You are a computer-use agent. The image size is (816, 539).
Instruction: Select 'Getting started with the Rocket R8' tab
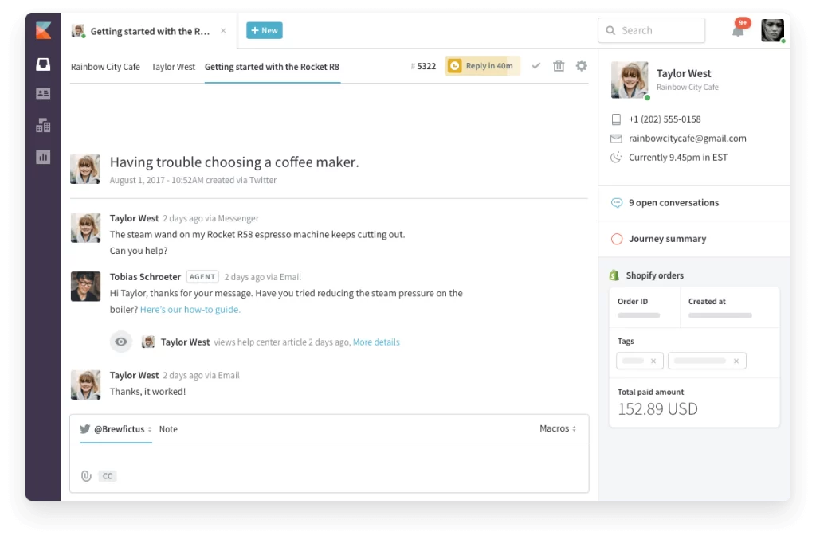(x=272, y=67)
